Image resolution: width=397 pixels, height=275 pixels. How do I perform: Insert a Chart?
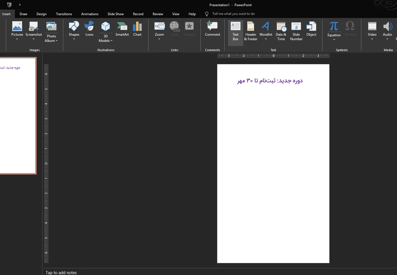click(x=137, y=29)
